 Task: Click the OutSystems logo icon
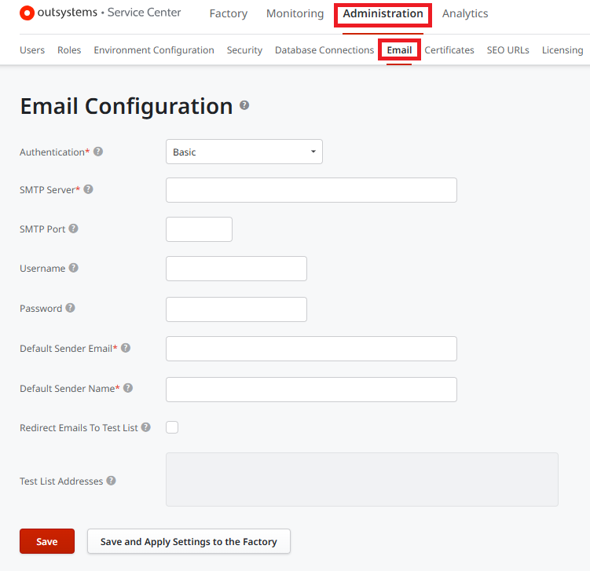27,13
